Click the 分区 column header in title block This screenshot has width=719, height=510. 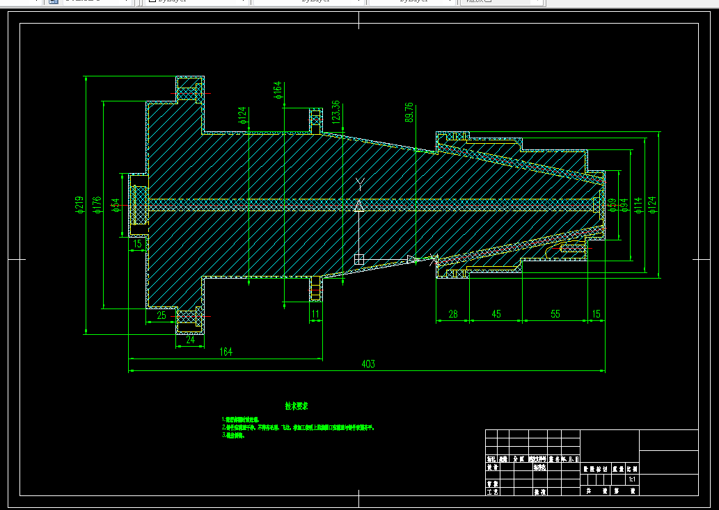(519, 459)
